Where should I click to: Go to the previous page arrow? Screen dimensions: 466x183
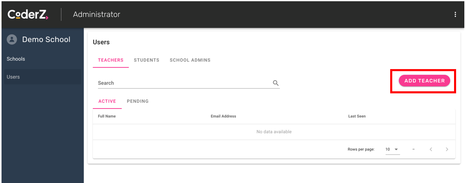(431, 149)
